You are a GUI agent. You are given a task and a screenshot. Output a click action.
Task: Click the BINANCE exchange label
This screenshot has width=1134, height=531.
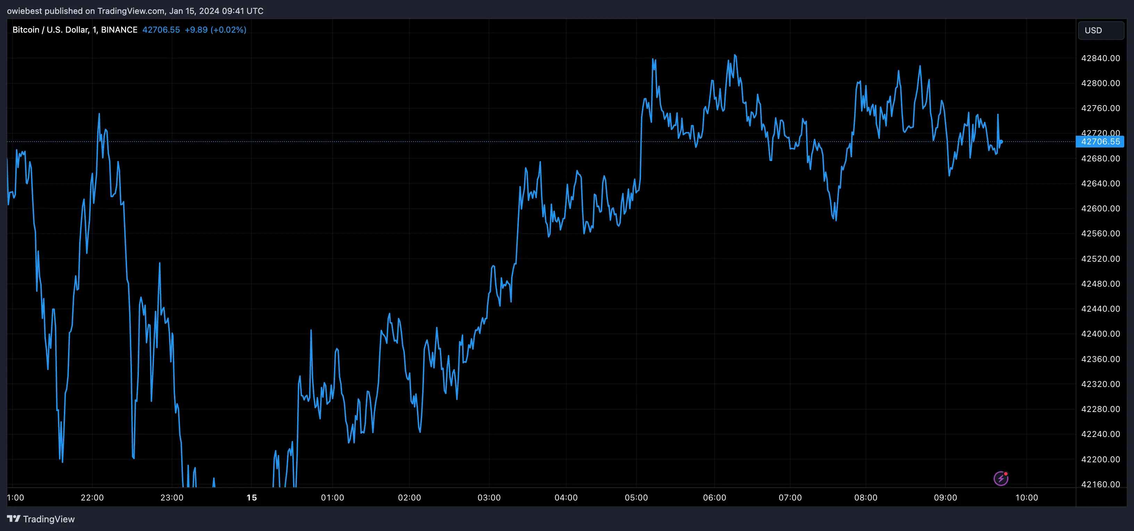119,29
